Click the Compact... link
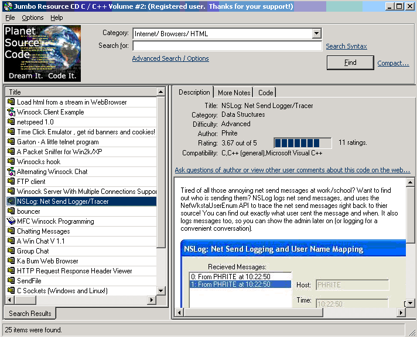The image size is (417, 337). [393, 63]
